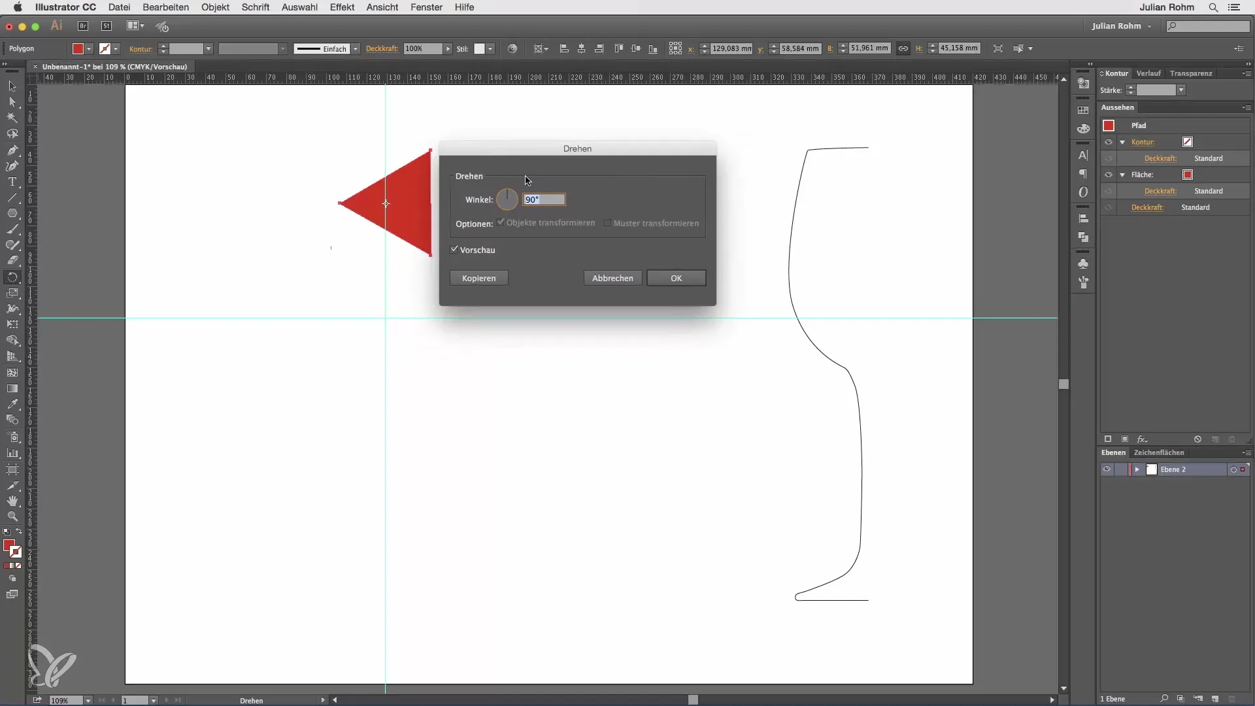Open the Einfach stroke style dropdown
The height and width of the screenshot is (706, 1255).
click(x=356, y=48)
